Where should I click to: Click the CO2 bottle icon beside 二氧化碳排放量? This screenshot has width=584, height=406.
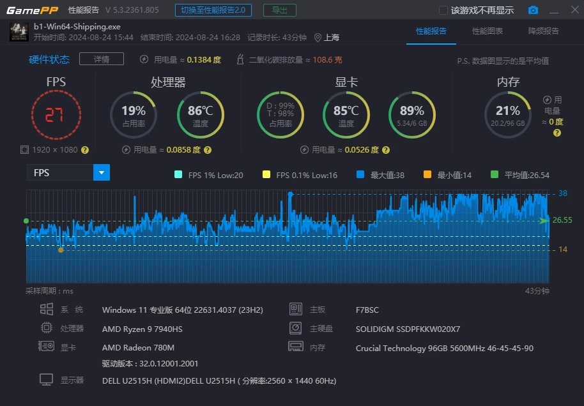[240, 59]
